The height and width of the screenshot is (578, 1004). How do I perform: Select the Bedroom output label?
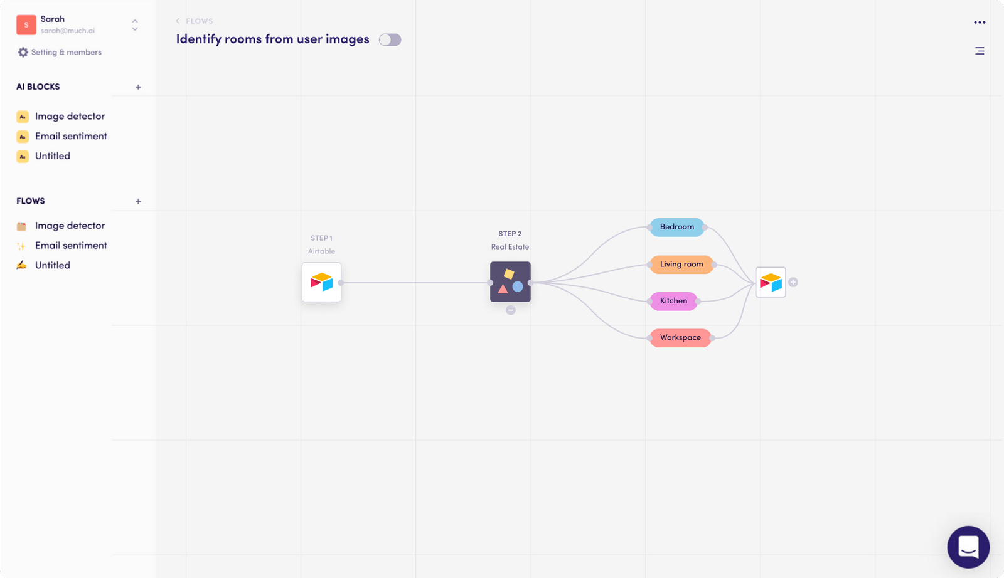click(676, 227)
